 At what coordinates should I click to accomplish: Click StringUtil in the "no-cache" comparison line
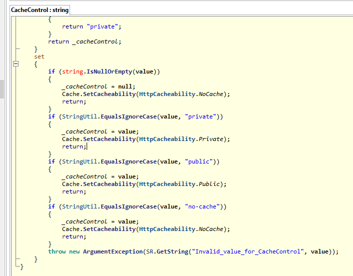[x=80, y=206]
